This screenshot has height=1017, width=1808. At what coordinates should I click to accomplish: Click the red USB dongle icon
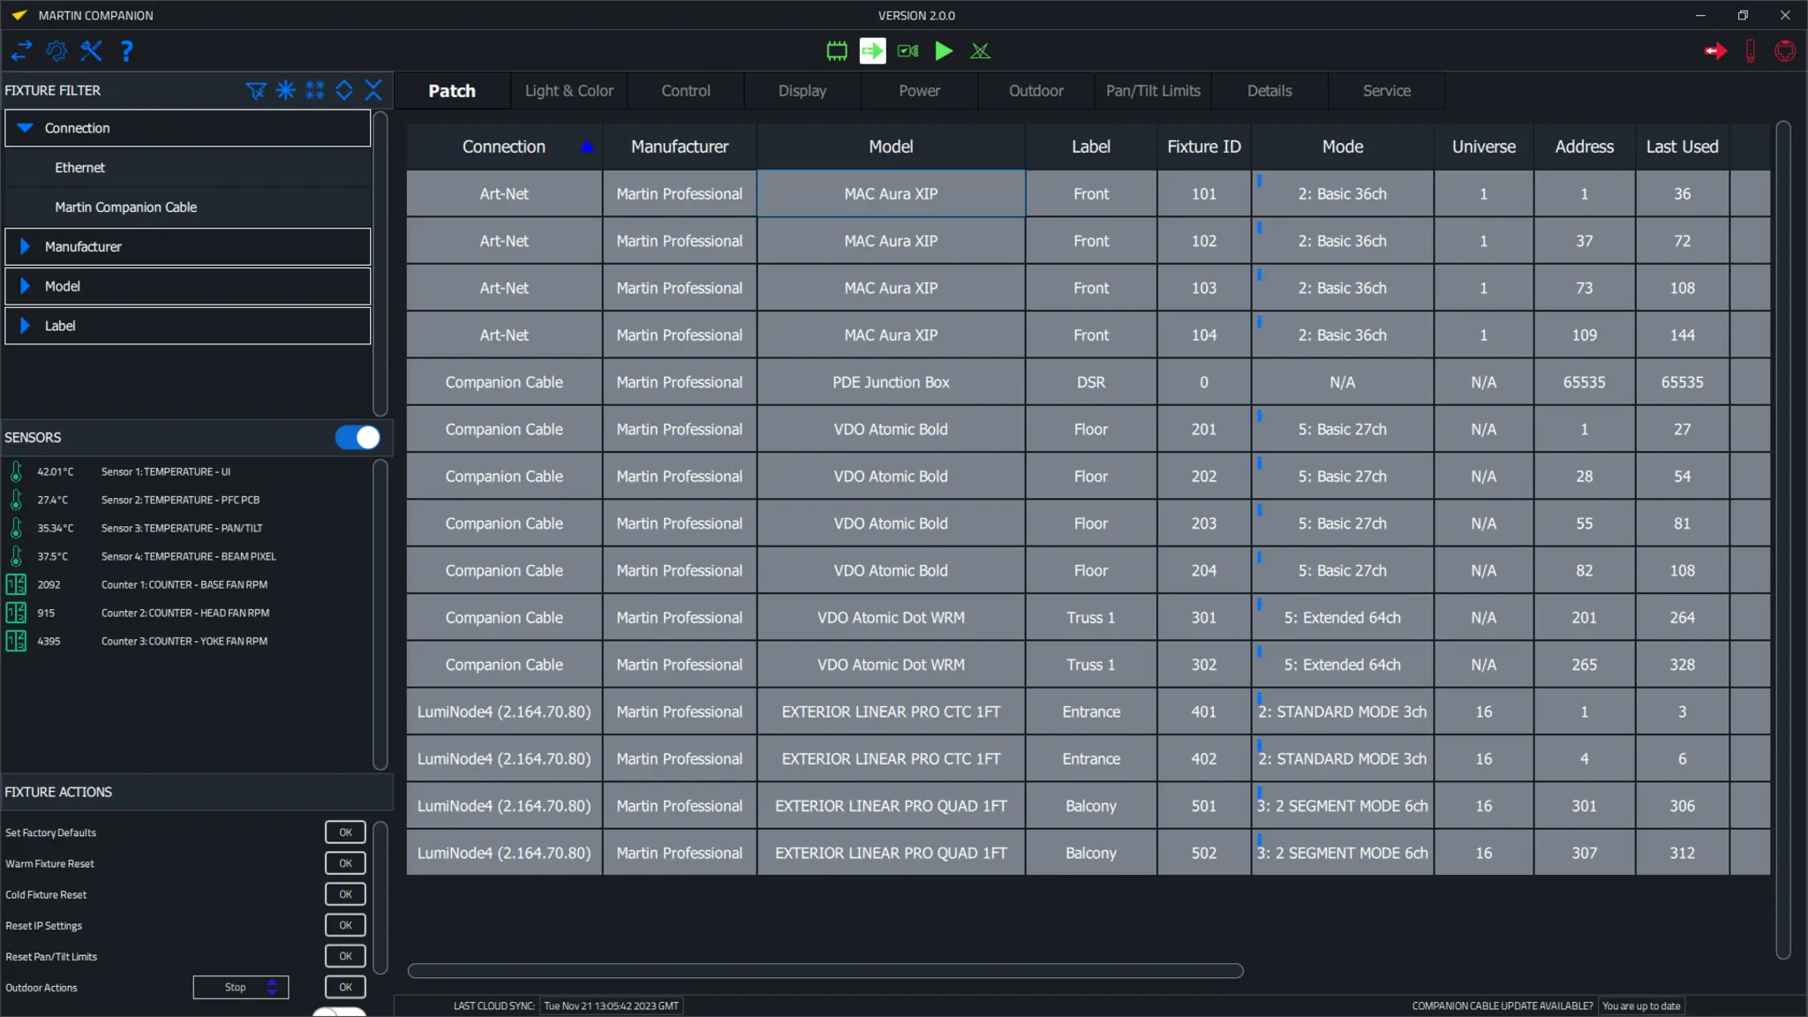pos(1750,51)
